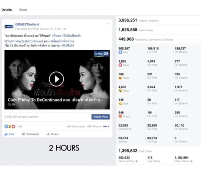Switch to the Video tab

[23, 10]
